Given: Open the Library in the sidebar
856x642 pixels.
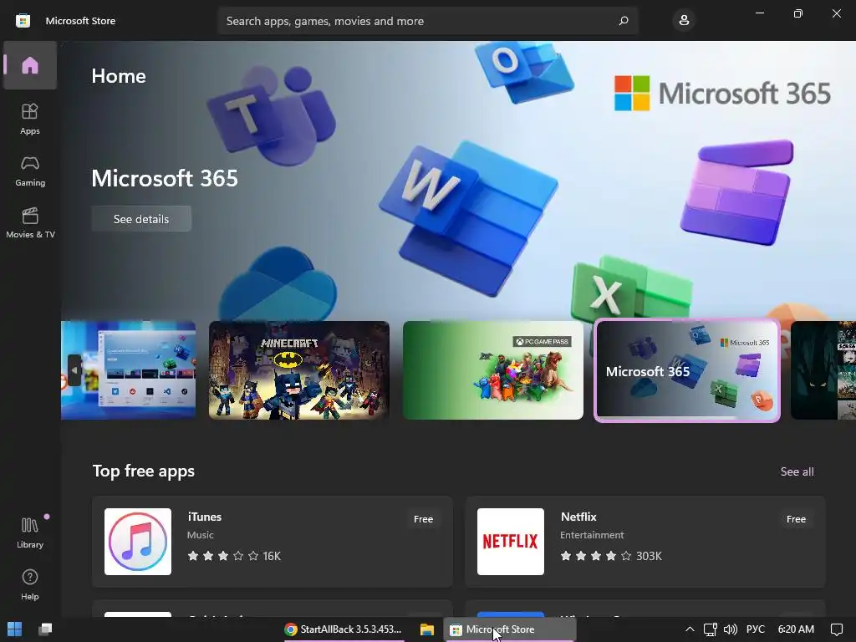Looking at the screenshot, I should (30, 532).
